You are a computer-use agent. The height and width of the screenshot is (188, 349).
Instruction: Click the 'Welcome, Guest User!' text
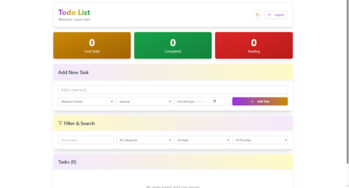[x=74, y=20]
